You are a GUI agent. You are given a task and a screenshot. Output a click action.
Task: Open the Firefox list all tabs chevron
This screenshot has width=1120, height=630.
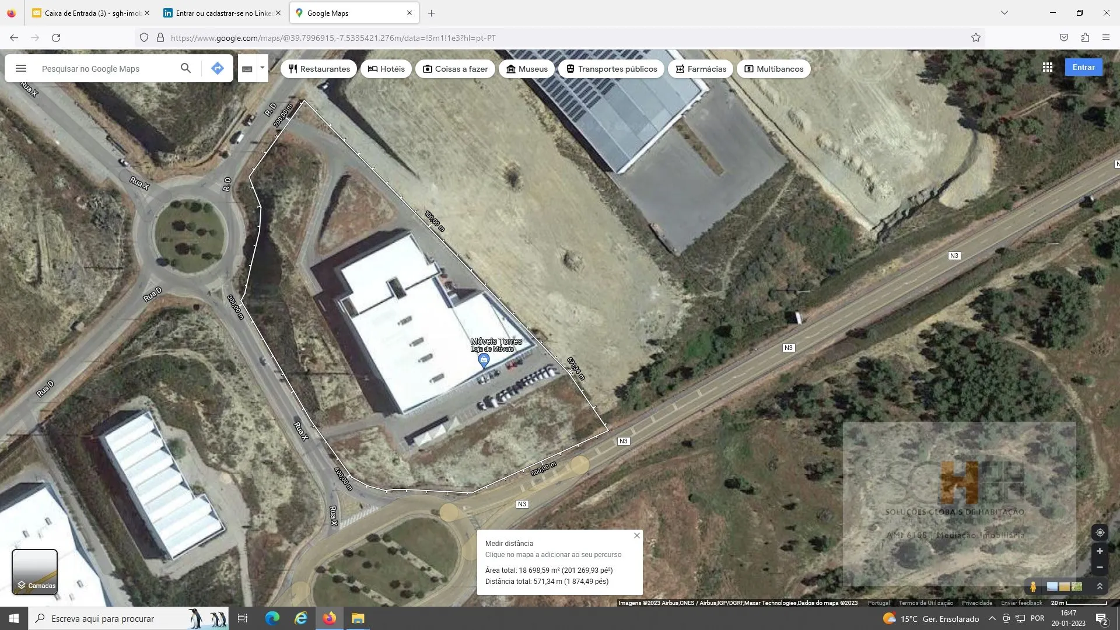(x=1005, y=13)
